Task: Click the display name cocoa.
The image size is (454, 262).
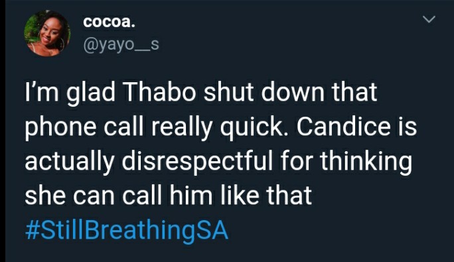Action: pyautogui.click(x=109, y=23)
